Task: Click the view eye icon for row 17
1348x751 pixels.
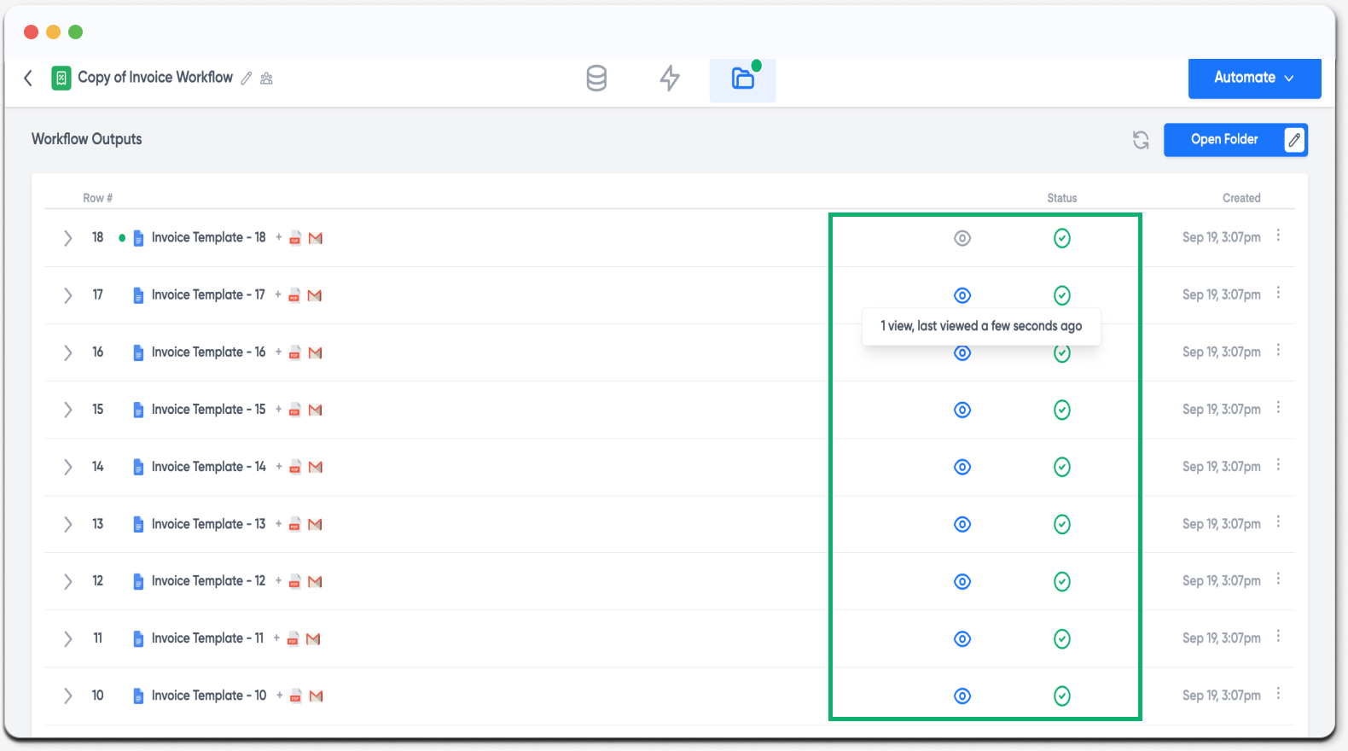Action: pyautogui.click(x=962, y=295)
